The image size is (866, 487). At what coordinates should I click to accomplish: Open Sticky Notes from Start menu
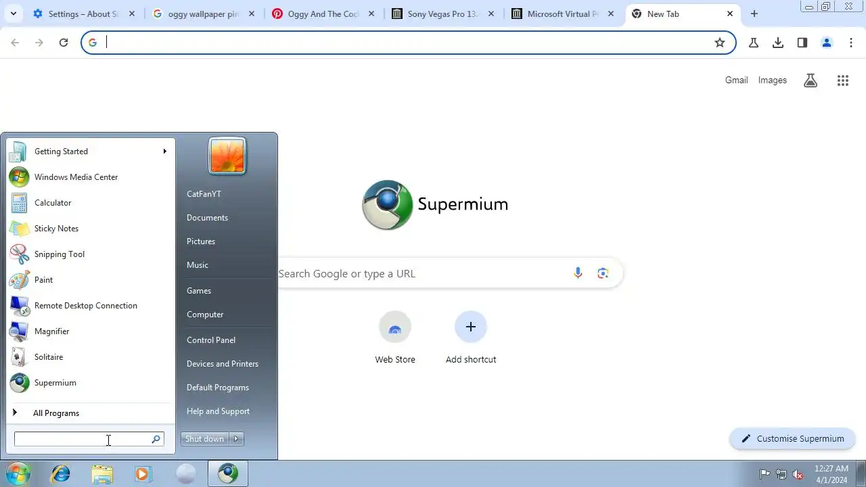(19, 229)
